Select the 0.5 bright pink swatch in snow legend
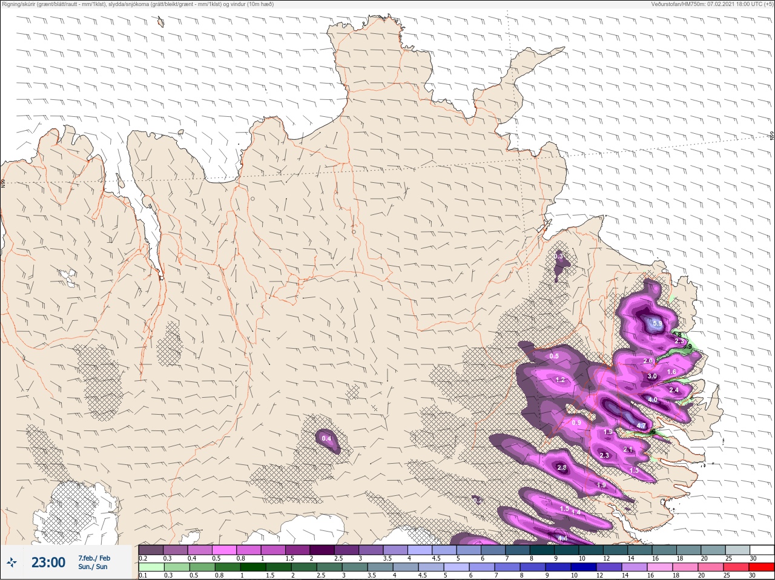Viewport: 775px width, 580px height. (x=224, y=550)
